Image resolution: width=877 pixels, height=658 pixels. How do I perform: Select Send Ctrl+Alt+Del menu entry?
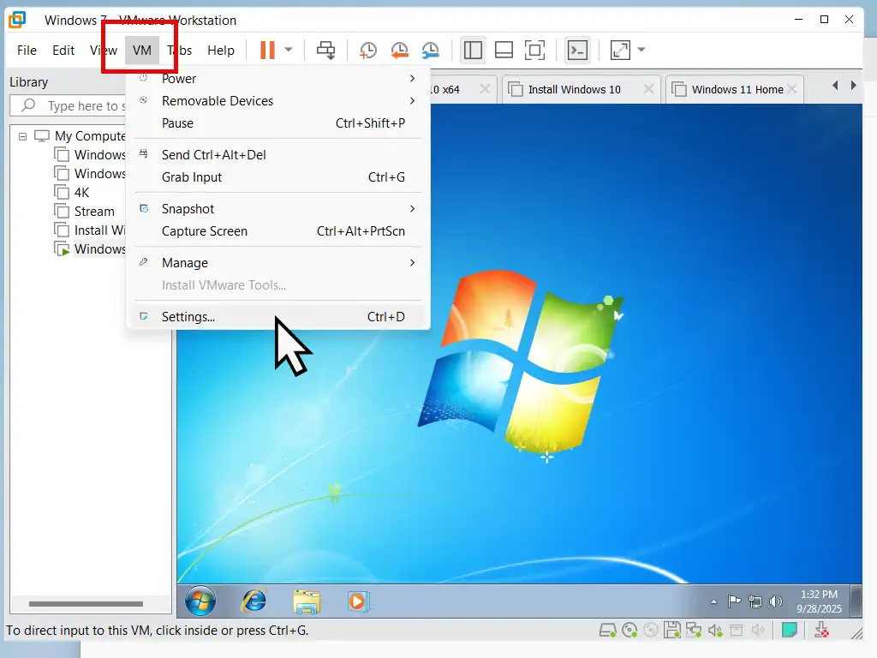click(278, 155)
